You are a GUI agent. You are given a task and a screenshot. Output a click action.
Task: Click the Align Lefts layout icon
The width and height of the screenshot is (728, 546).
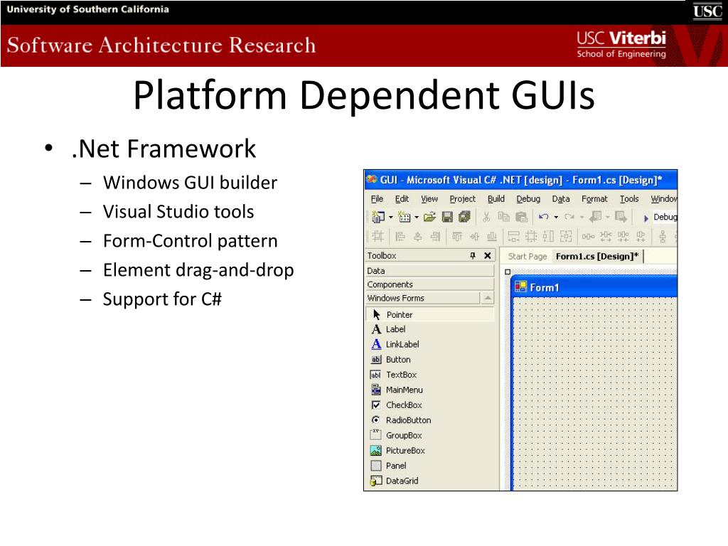click(400, 237)
